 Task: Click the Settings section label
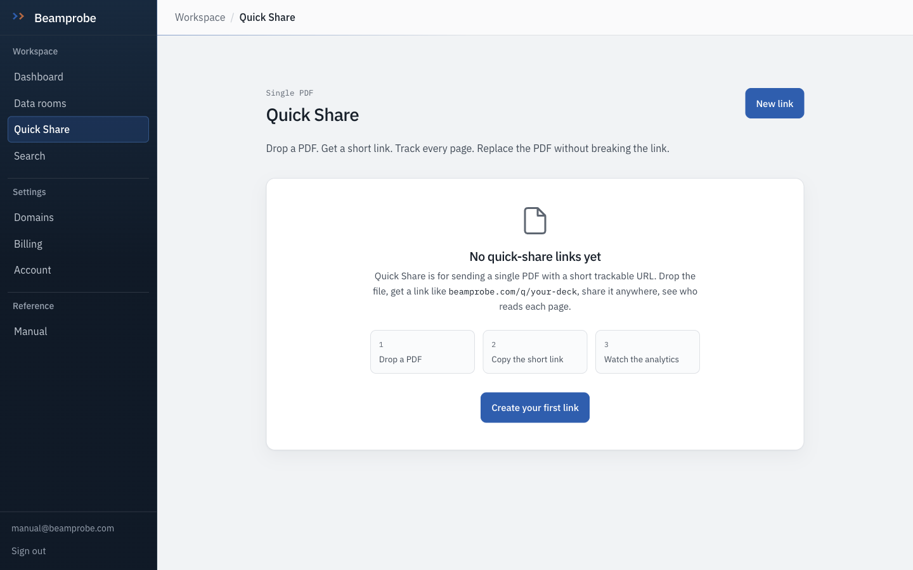tap(29, 192)
